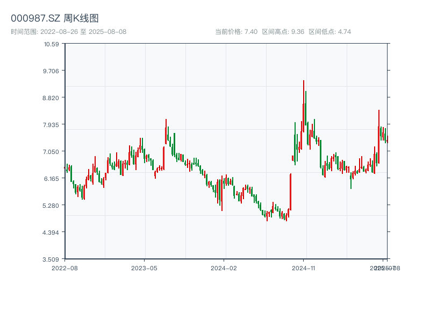The width and height of the screenshot is (430, 323).
Task: Click the long red candle before 2024-11 gap
Action: tap(291, 192)
